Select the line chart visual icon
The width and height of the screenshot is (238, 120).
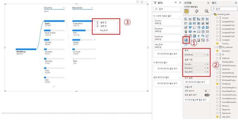click(186, 23)
